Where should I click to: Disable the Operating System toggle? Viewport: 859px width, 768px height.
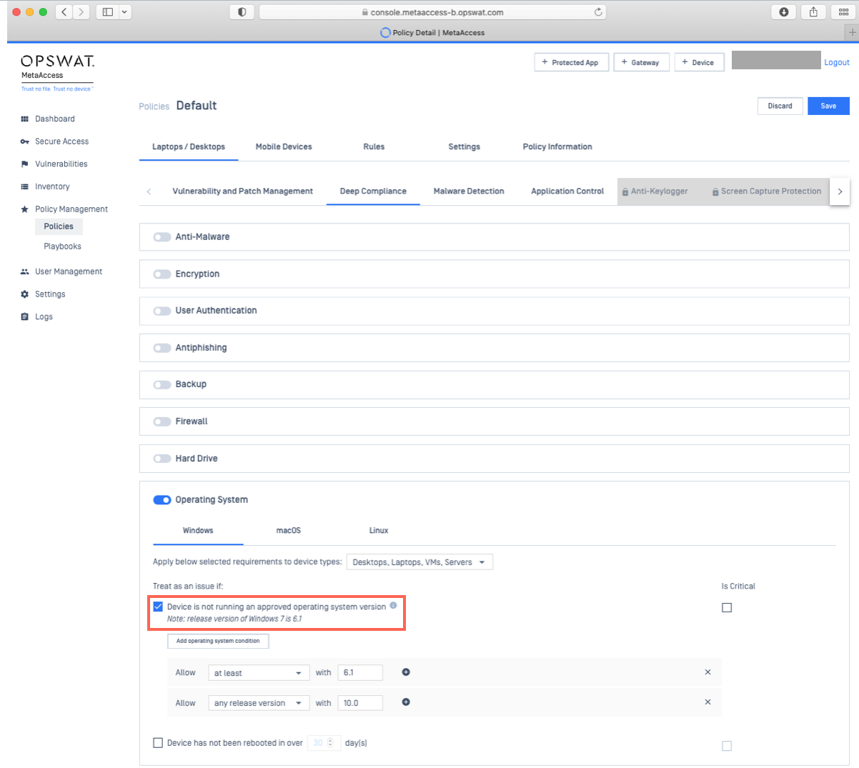click(162, 500)
